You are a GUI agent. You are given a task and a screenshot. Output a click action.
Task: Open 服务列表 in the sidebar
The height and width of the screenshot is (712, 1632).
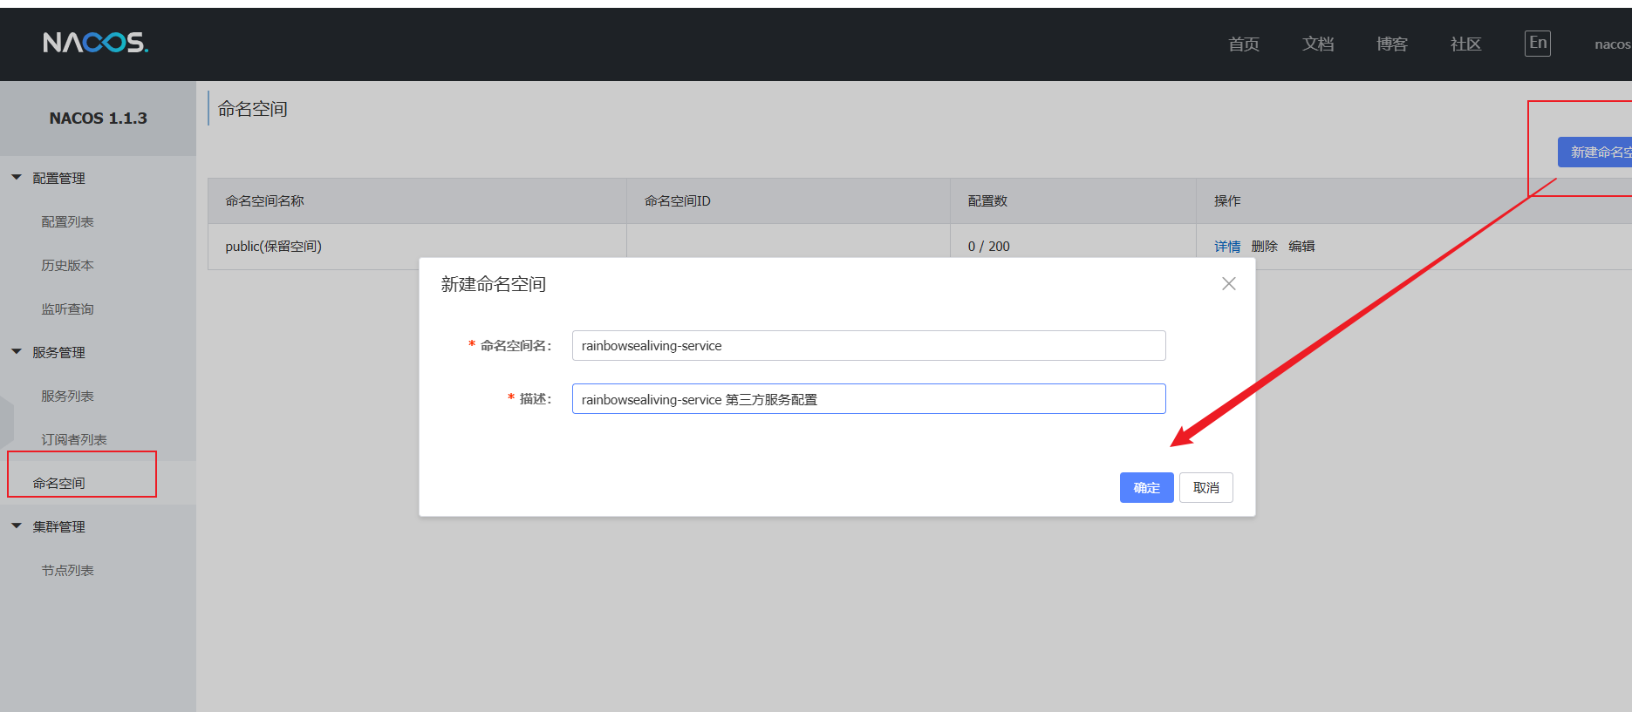tap(67, 396)
